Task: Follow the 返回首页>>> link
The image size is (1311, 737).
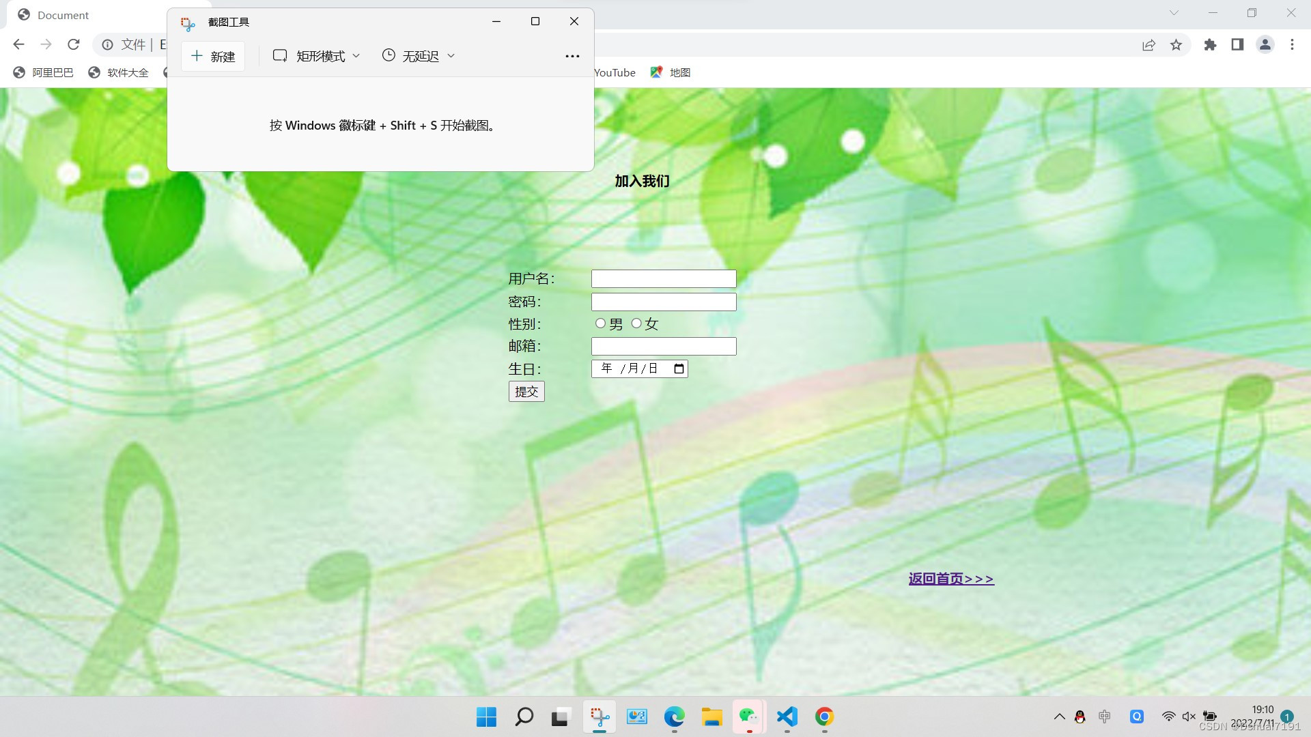Action: pyautogui.click(x=951, y=579)
